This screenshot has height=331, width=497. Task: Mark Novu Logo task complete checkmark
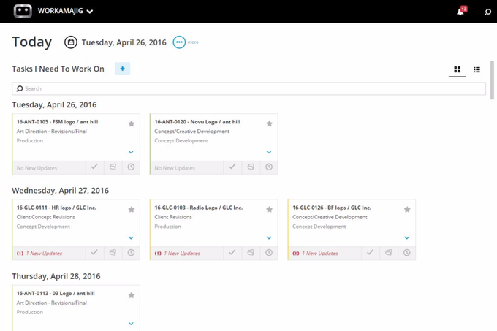click(x=232, y=167)
